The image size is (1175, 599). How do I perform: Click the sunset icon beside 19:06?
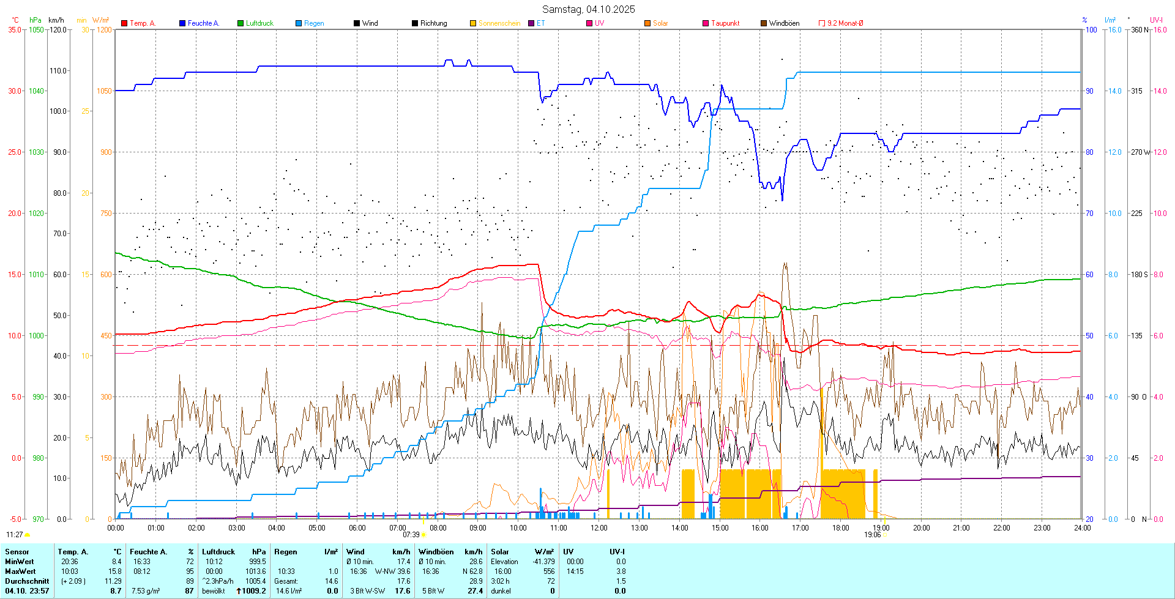coord(885,535)
